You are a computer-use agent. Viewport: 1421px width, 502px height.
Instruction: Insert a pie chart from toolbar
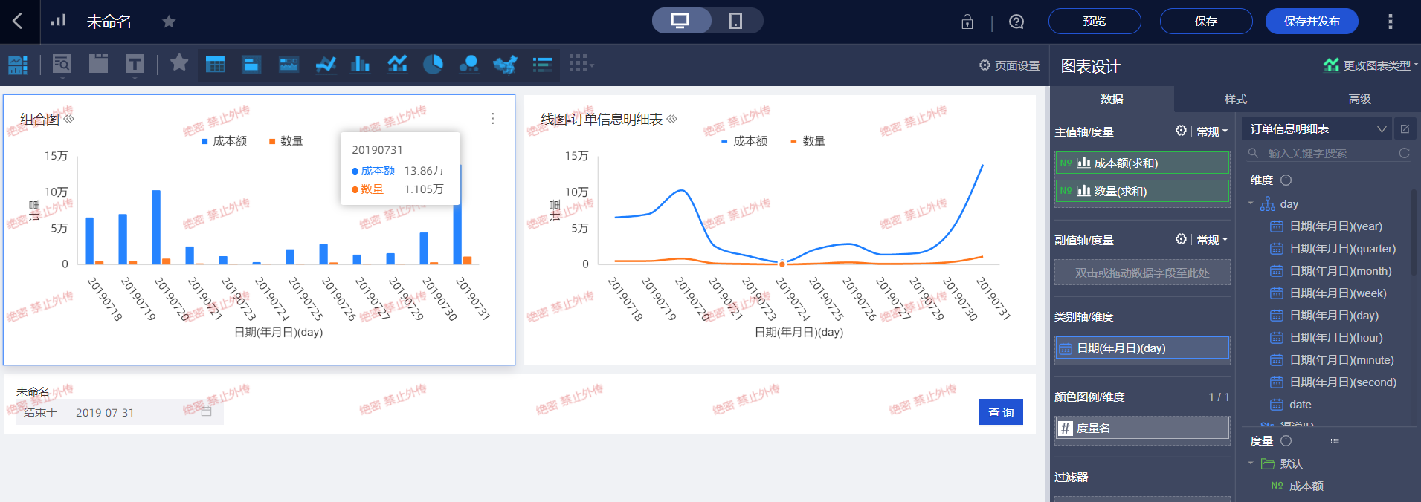pos(433,65)
